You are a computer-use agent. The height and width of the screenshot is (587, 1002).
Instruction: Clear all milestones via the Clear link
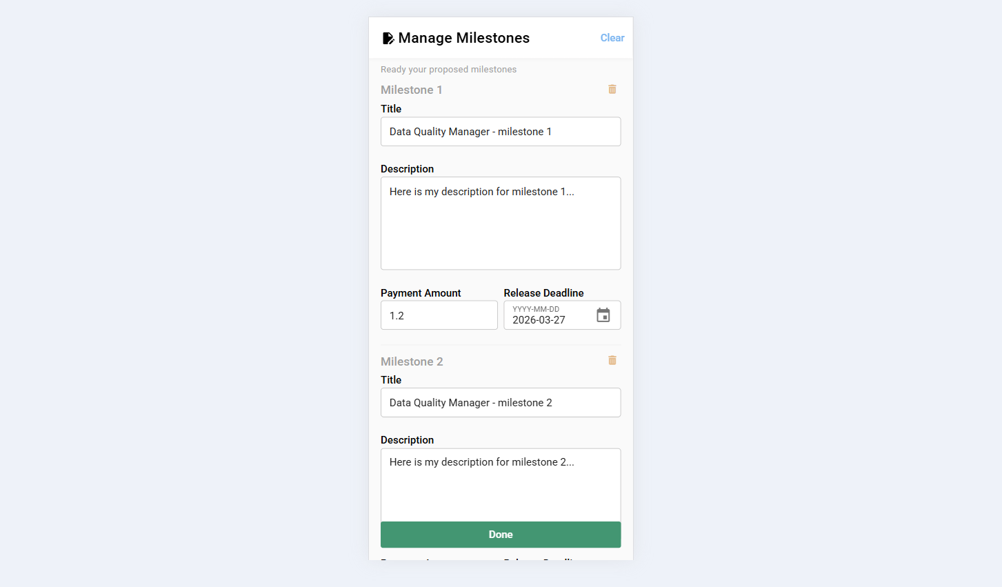coord(612,38)
